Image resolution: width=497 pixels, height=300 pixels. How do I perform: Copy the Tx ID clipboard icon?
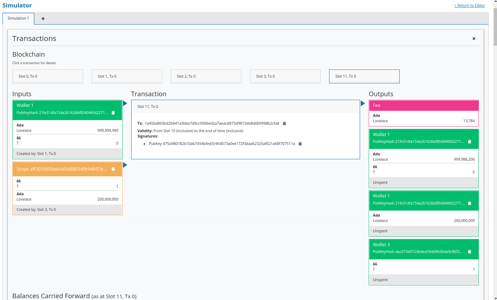pyautogui.click(x=284, y=124)
